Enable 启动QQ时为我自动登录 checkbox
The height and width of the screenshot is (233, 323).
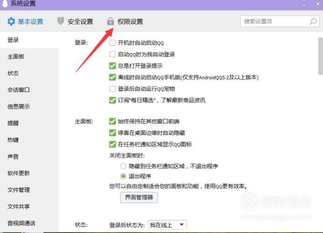[112, 54]
